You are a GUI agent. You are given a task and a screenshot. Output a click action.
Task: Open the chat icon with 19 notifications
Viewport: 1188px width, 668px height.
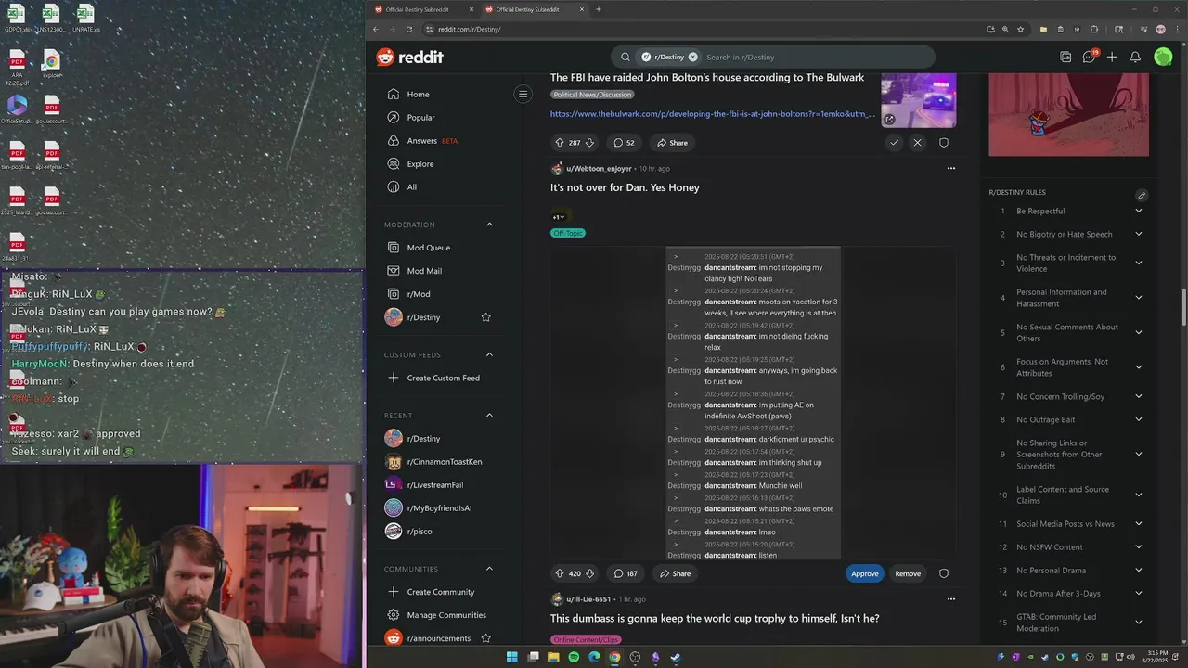(1090, 57)
